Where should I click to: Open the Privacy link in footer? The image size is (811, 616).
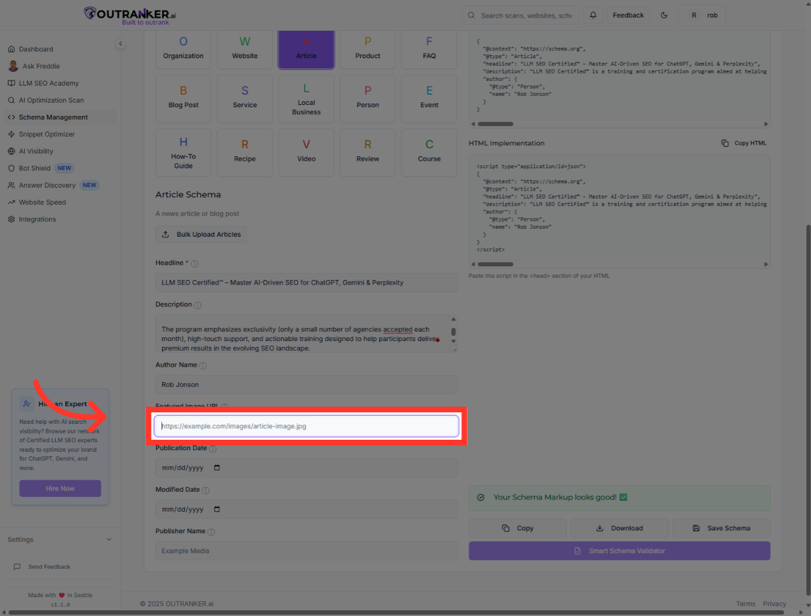[x=774, y=604]
